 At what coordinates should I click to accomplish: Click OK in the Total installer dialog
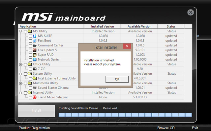(117, 79)
